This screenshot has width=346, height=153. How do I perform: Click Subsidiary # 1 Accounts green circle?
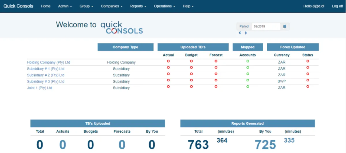point(248,67)
